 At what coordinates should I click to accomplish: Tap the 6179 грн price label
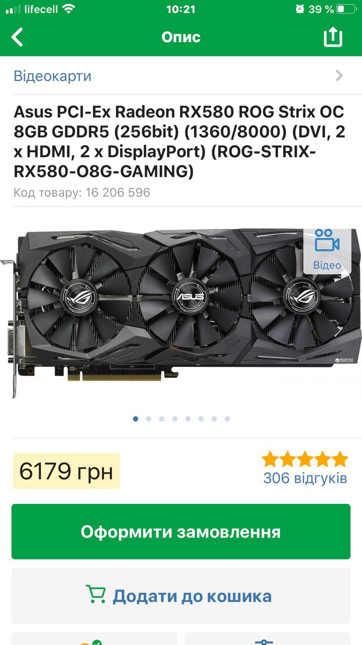(x=66, y=471)
